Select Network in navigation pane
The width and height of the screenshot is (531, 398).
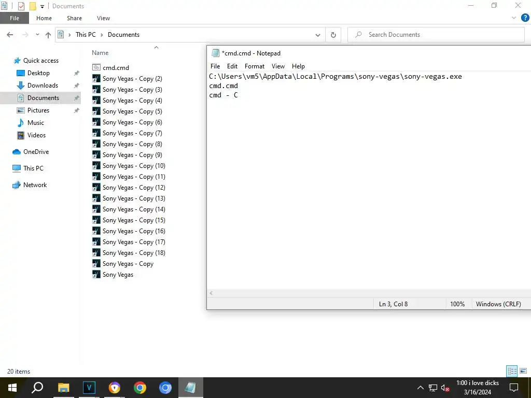point(35,185)
